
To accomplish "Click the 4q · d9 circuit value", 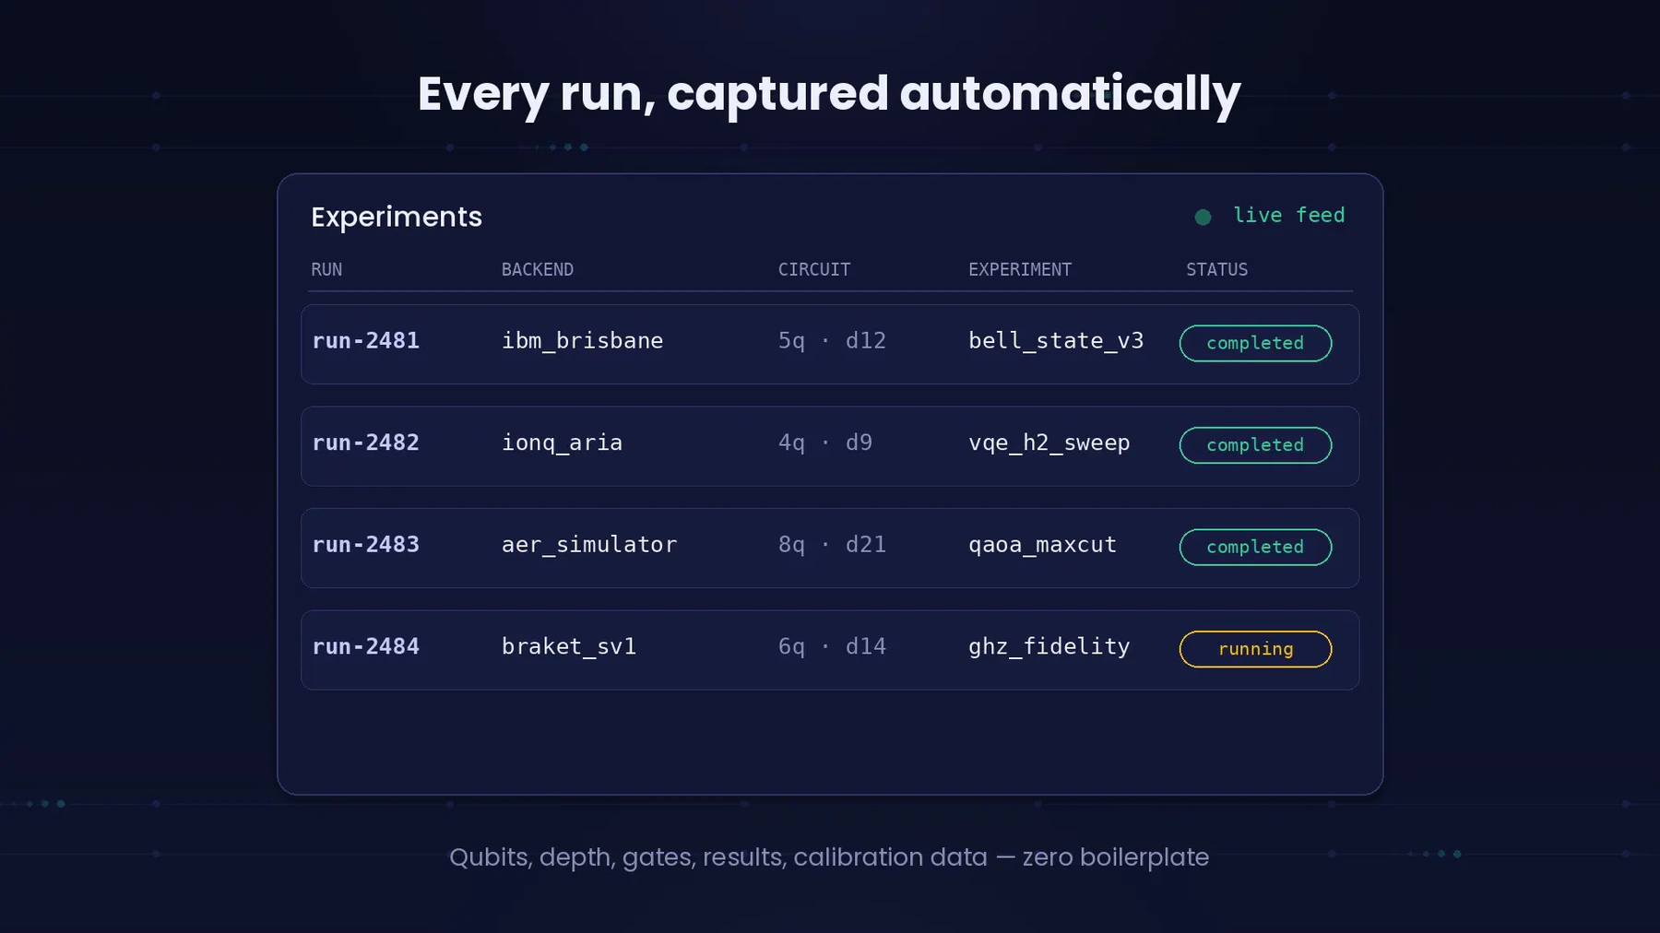I will [x=825, y=443].
